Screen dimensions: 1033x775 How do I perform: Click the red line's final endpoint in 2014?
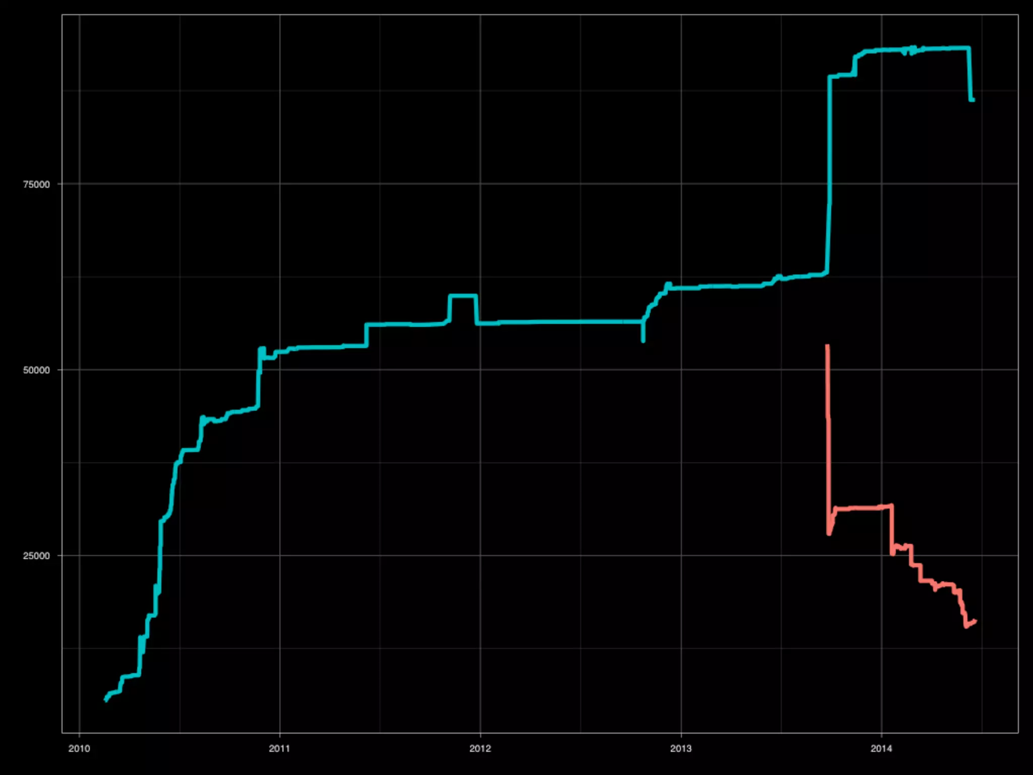975,621
